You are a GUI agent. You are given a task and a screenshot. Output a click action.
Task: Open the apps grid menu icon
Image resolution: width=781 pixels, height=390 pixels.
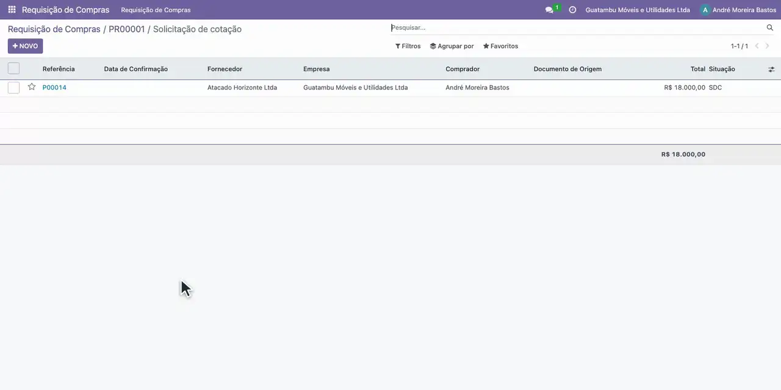click(x=12, y=10)
